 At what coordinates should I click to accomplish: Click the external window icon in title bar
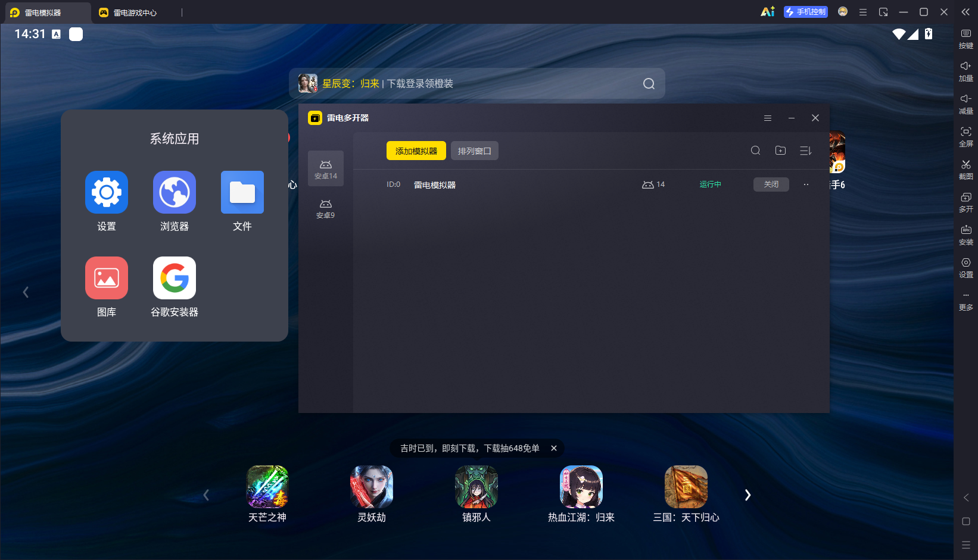point(883,12)
